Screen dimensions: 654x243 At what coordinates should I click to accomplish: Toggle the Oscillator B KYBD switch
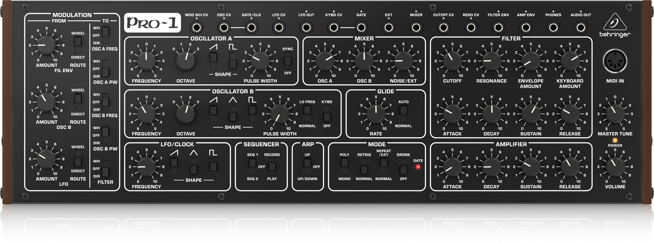[x=327, y=113]
